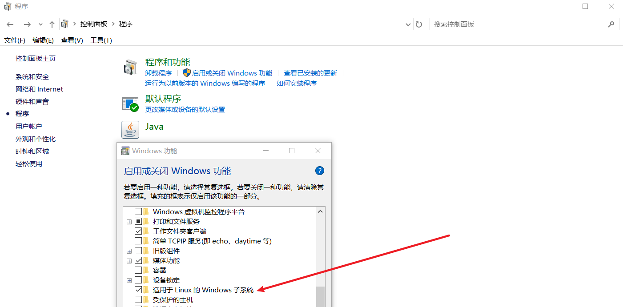The image size is (623, 307).
Task: Click the Back navigation arrow
Action: coord(10,24)
